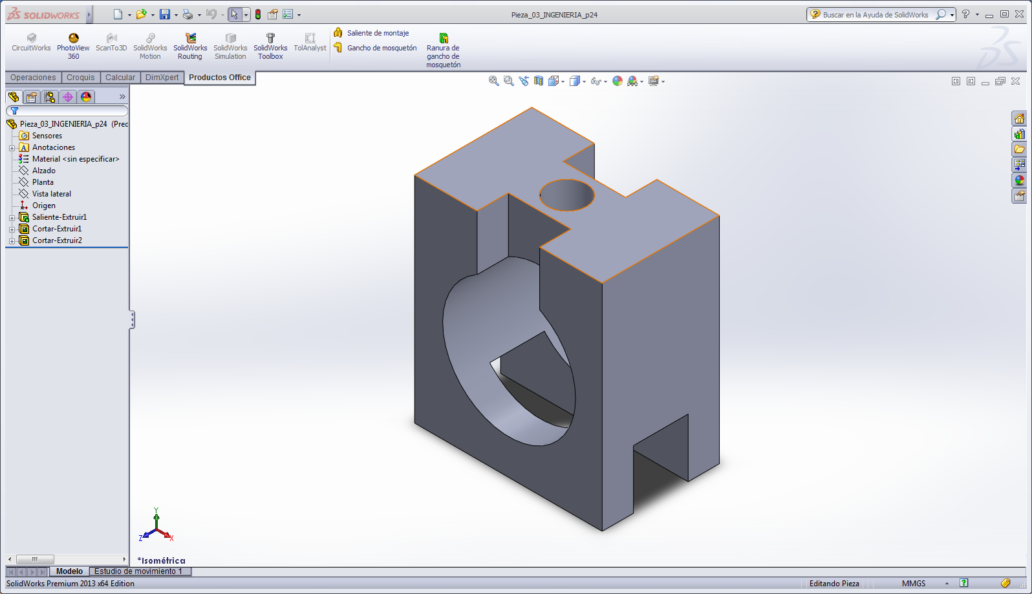This screenshot has height=594, width=1032.
Task: Click the Save icon in toolbar
Action: (x=165, y=14)
